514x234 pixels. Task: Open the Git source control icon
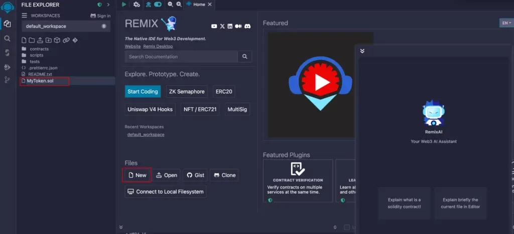7,80
